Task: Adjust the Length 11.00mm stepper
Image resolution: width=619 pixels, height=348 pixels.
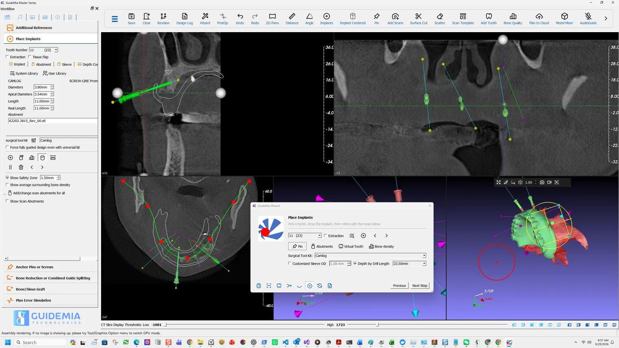Action: tap(52, 101)
